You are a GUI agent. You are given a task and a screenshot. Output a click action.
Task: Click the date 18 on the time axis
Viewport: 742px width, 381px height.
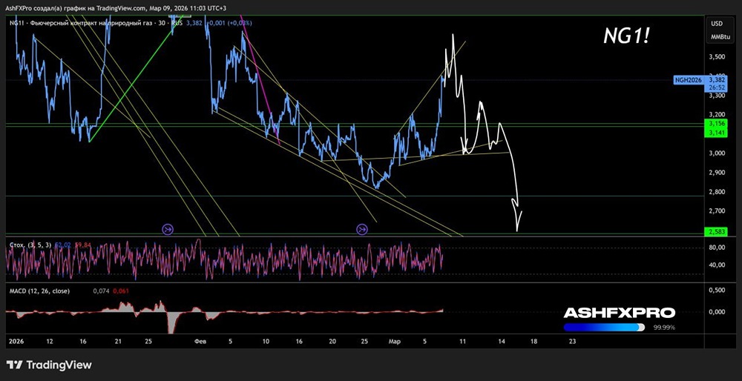533,341
